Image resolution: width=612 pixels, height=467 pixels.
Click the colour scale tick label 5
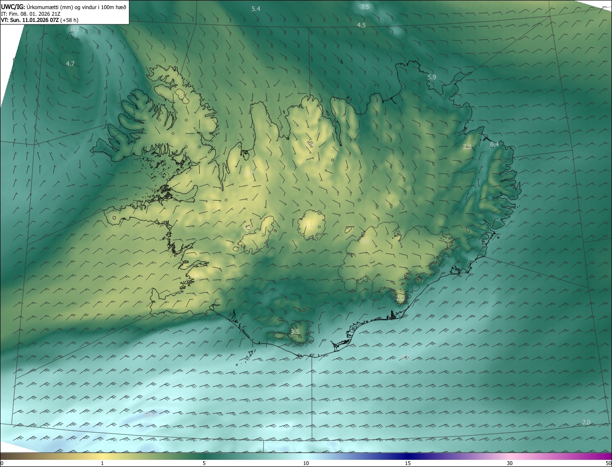coord(204,463)
